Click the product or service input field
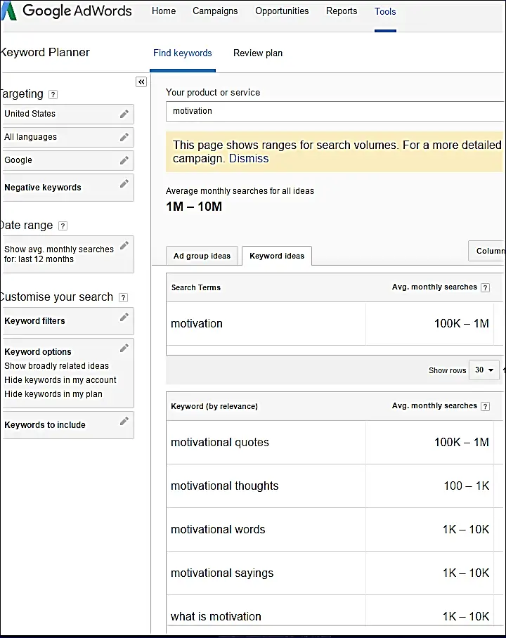506x638 pixels. (x=335, y=111)
